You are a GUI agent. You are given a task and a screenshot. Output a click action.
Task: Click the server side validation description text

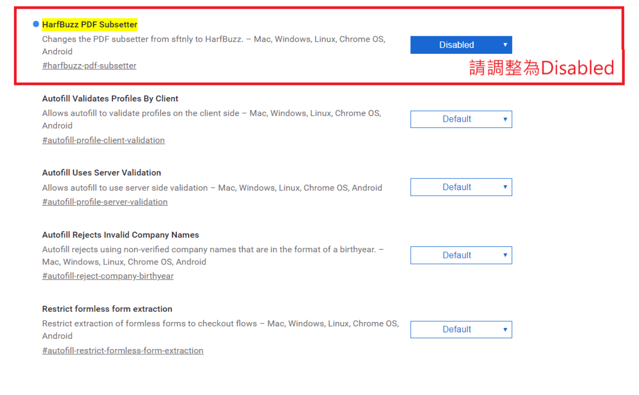pos(212,188)
